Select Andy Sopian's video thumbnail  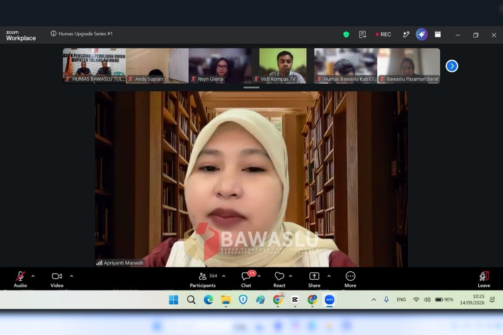157,66
